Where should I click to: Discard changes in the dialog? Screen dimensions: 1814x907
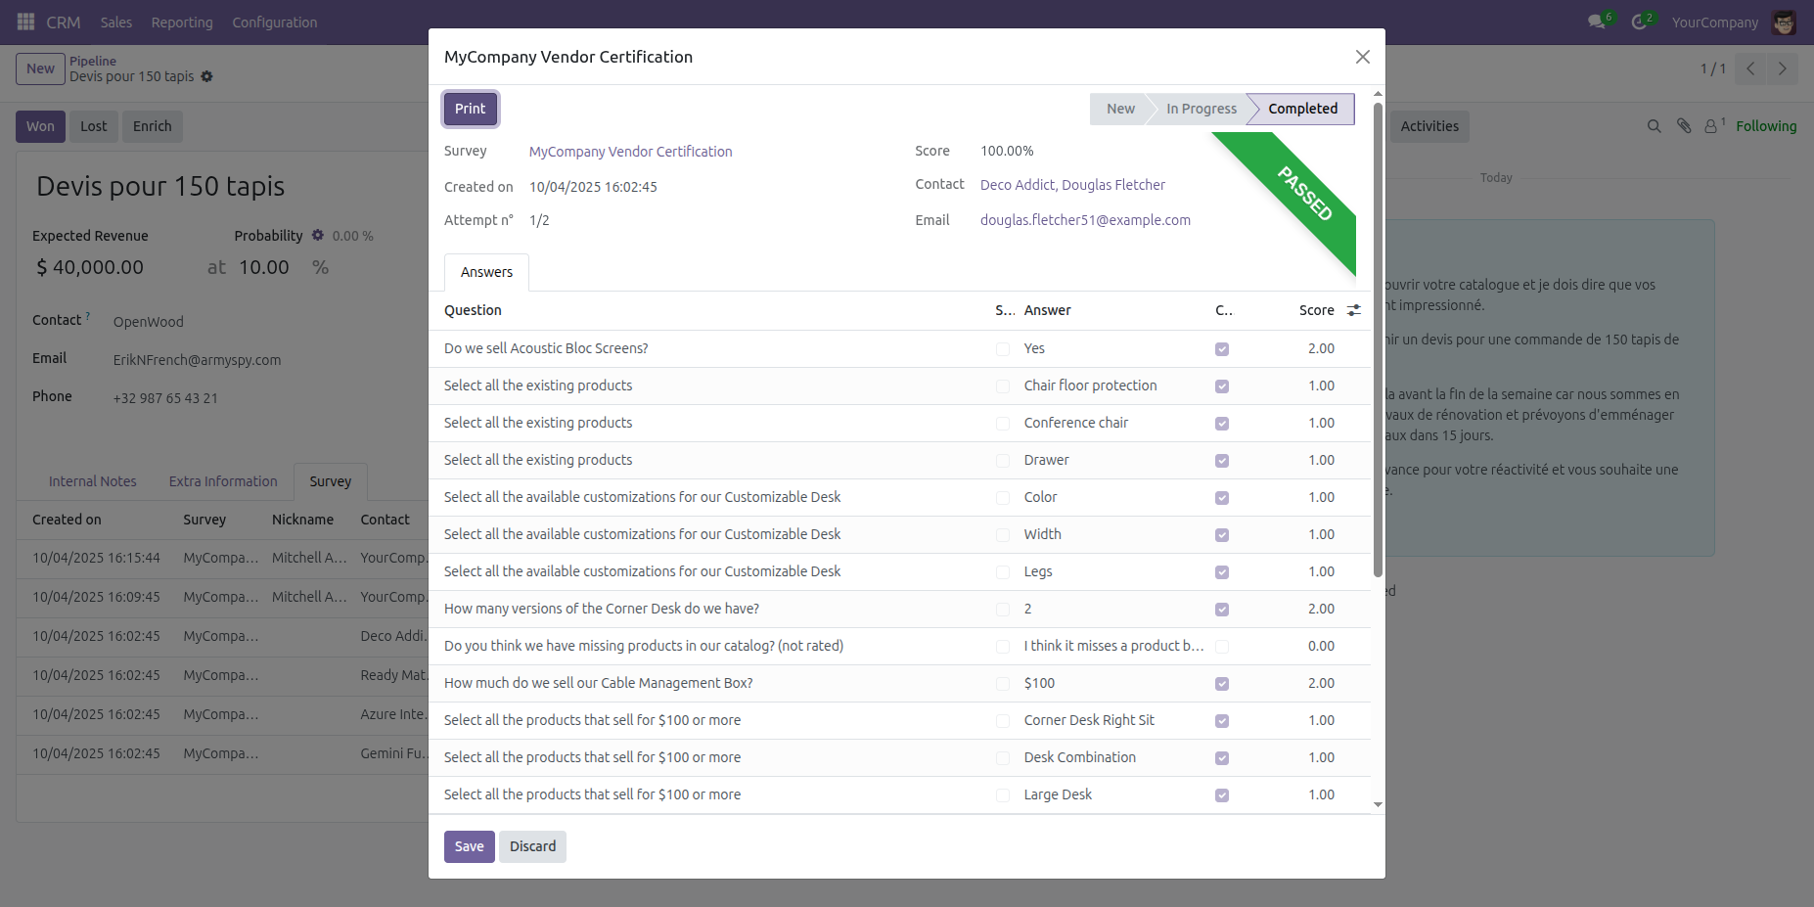click(532, 846)
